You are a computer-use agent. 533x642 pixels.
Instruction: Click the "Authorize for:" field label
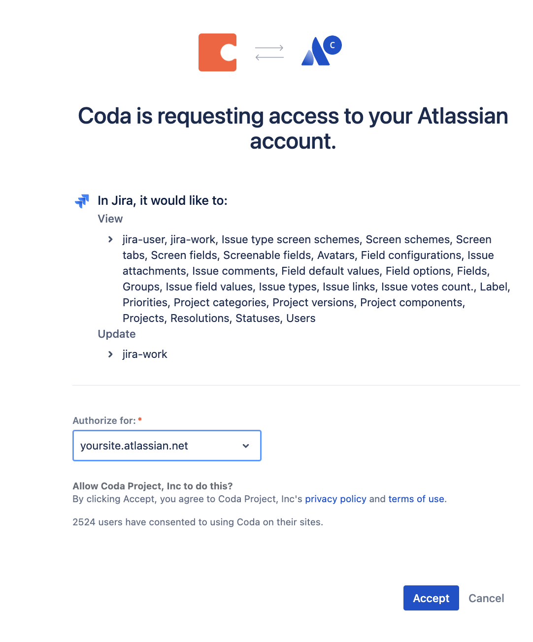pos(104,421)
